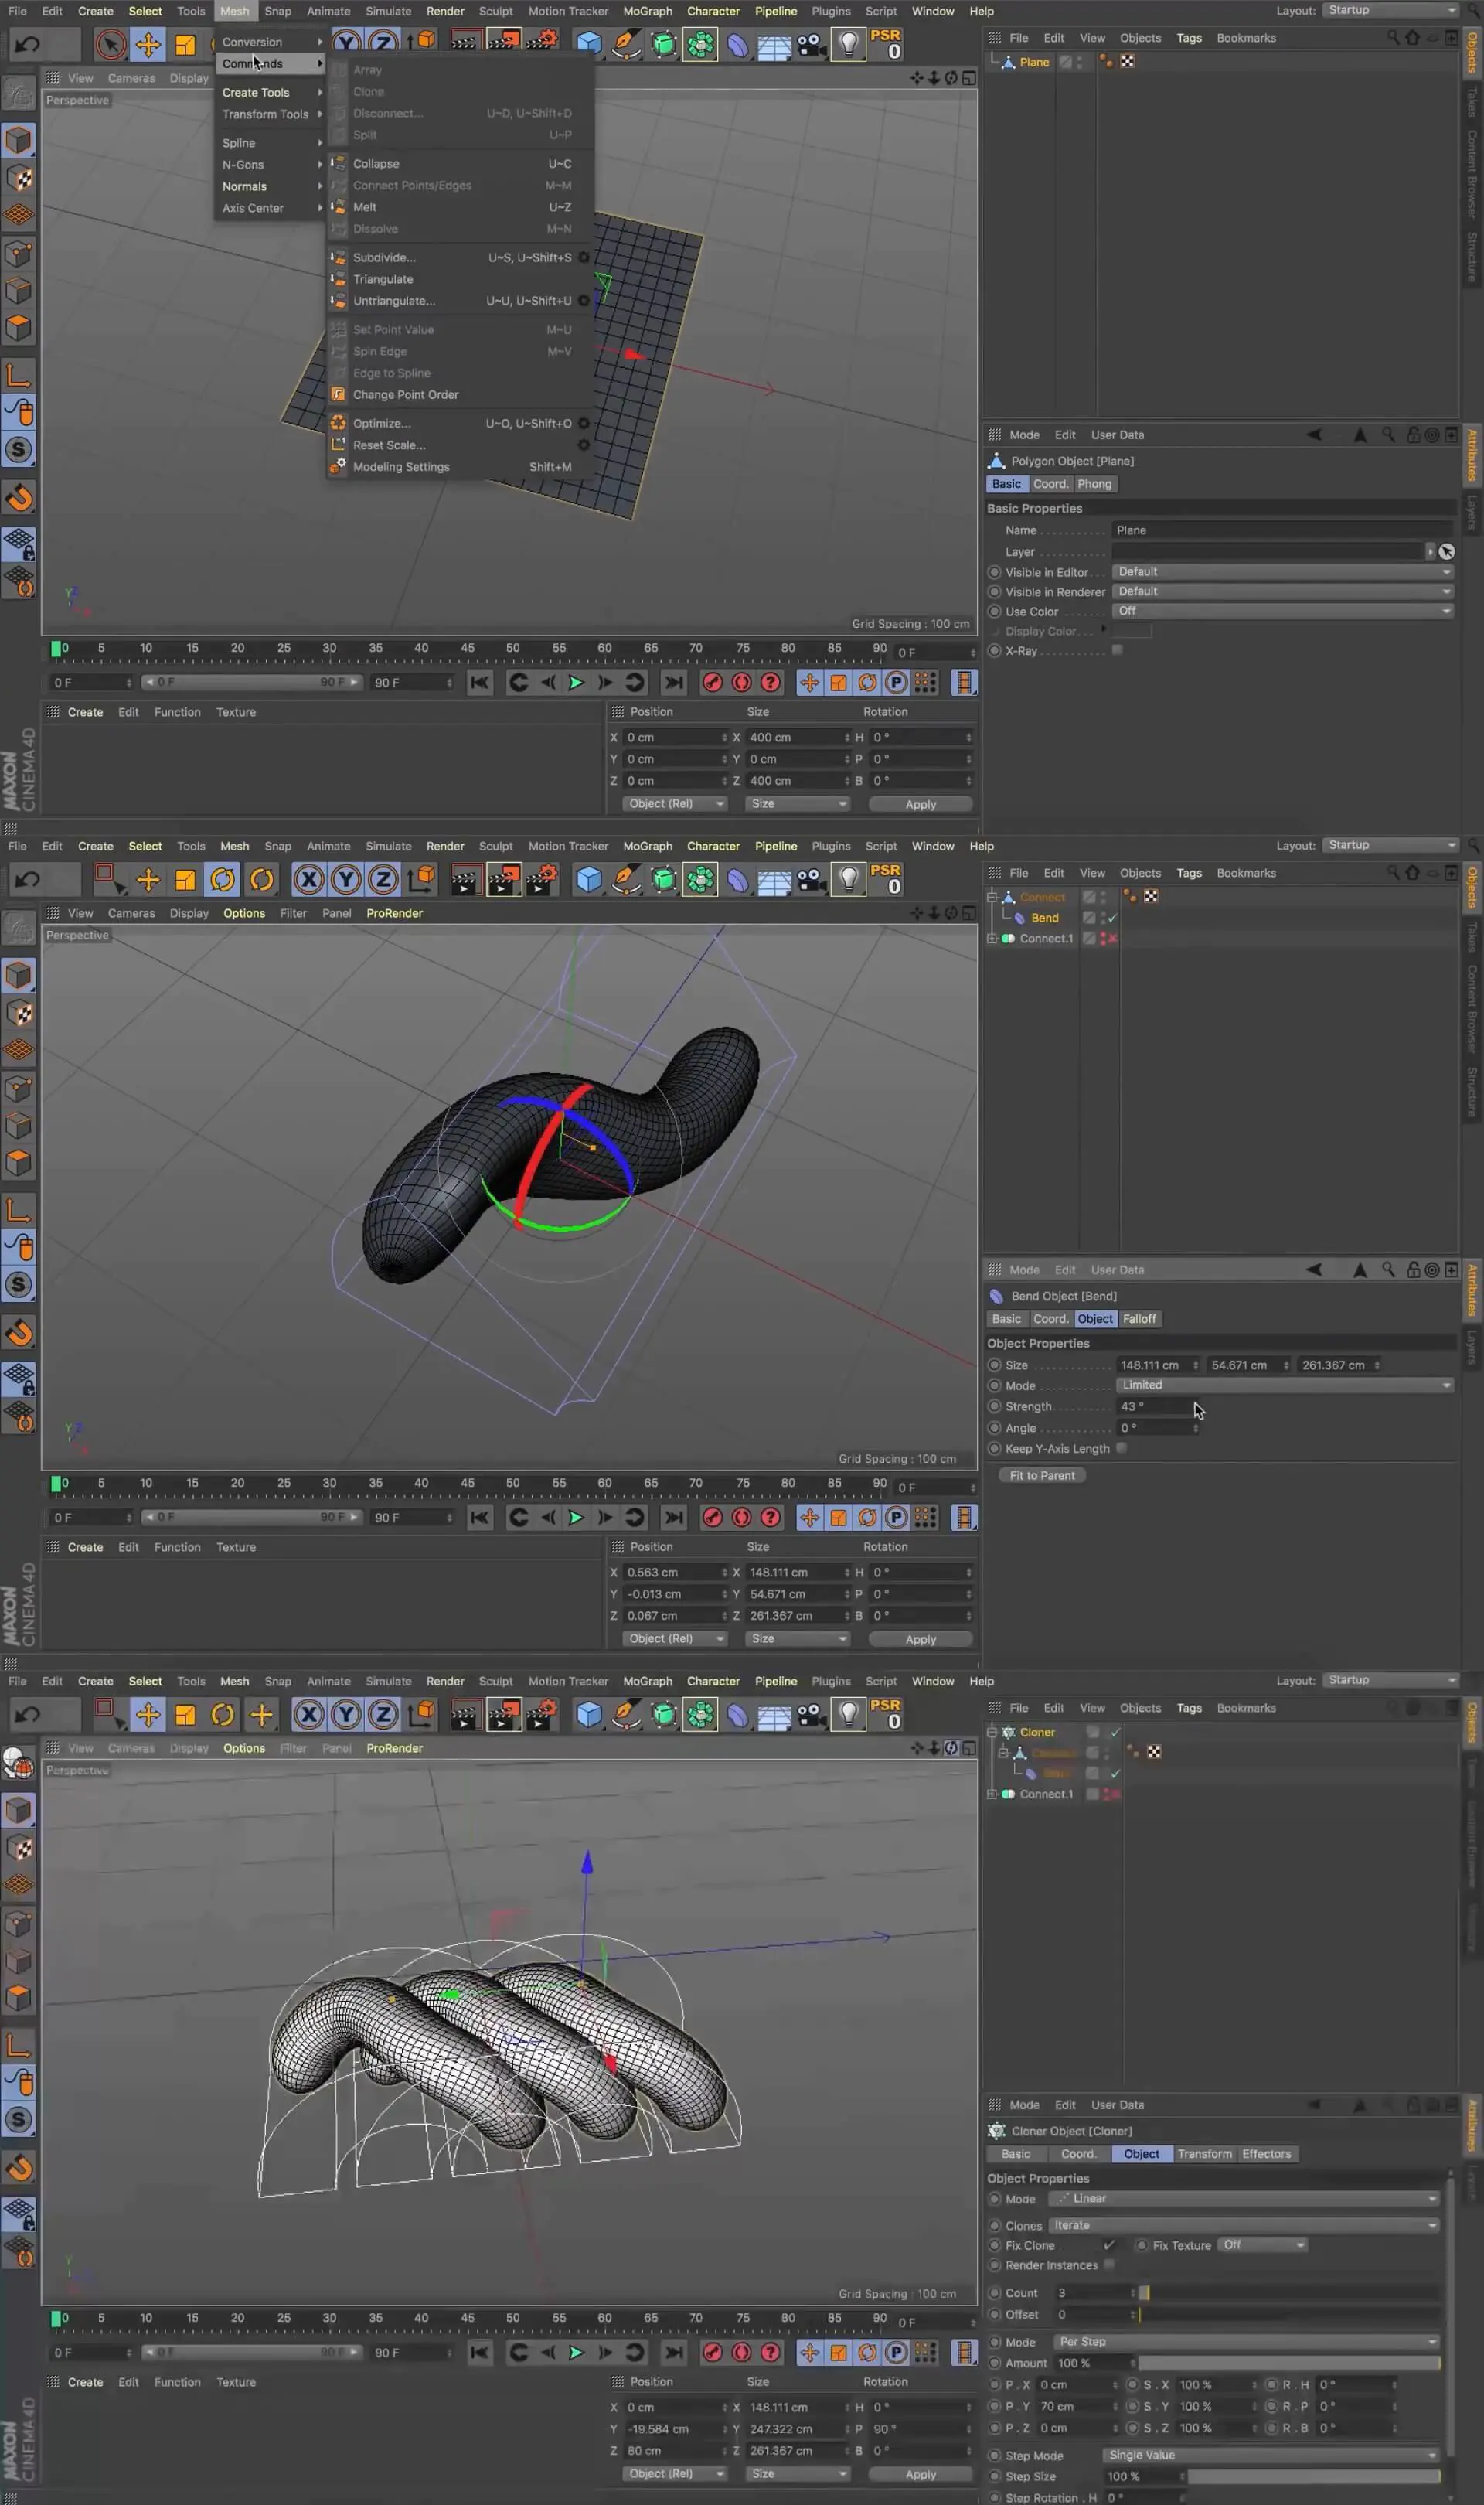Toggle Keep Y-Axis Length checkbox
The width and height of the screenshot is (1484, 2505).
(x=1121, y=1448)
